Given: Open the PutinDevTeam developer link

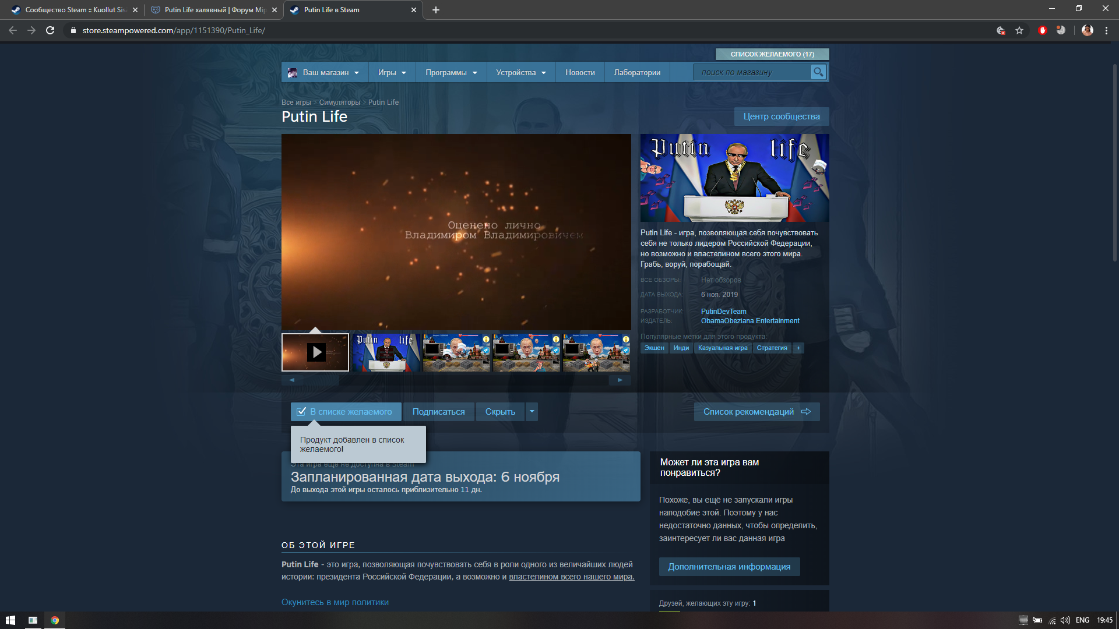Looking at the screenshot, I should (x=723, y=312).
